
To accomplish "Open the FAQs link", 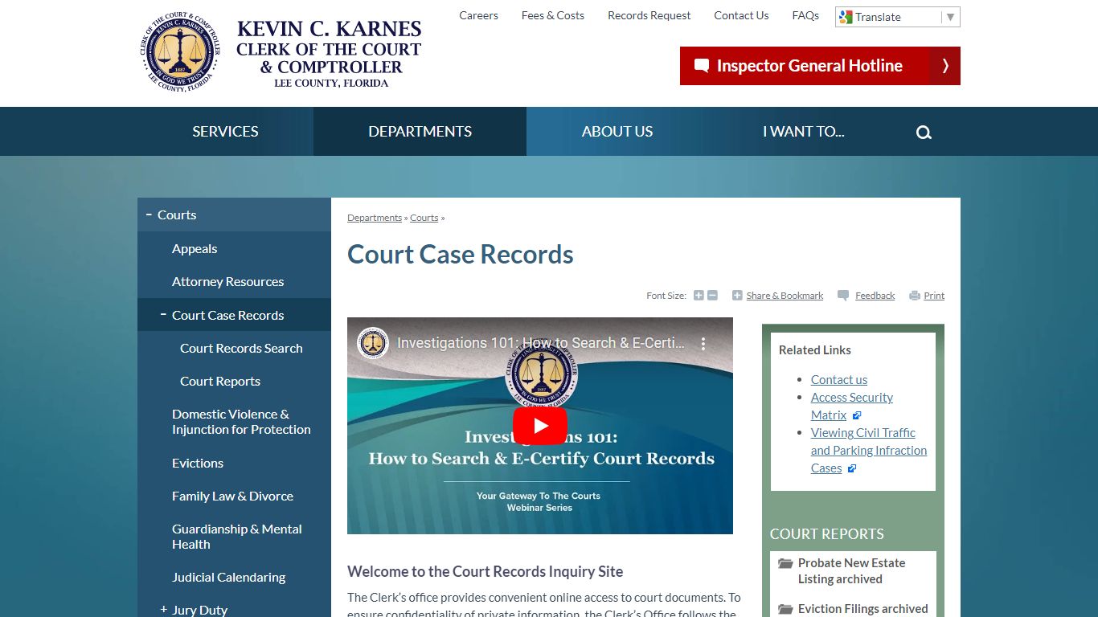I will tap(805, 15).
